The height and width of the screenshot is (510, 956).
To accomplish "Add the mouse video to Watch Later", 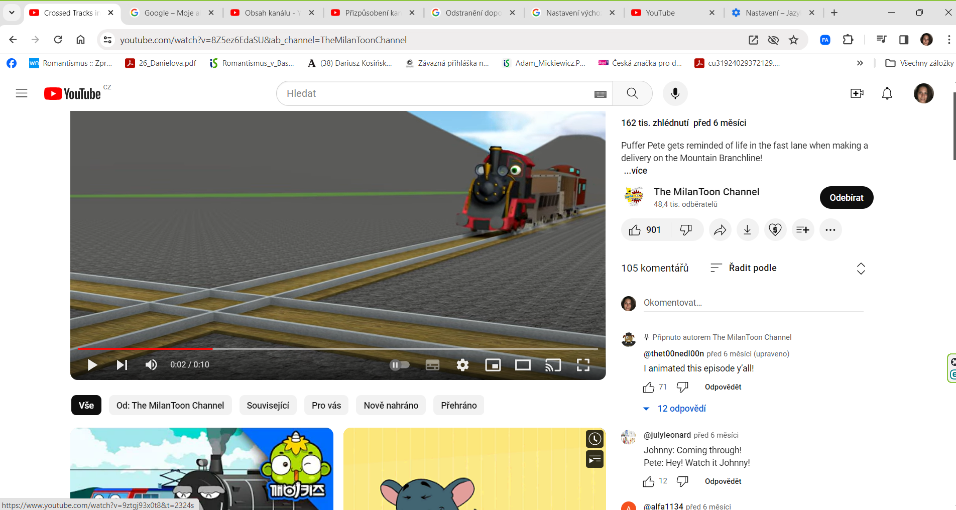I will click(594, 439).
